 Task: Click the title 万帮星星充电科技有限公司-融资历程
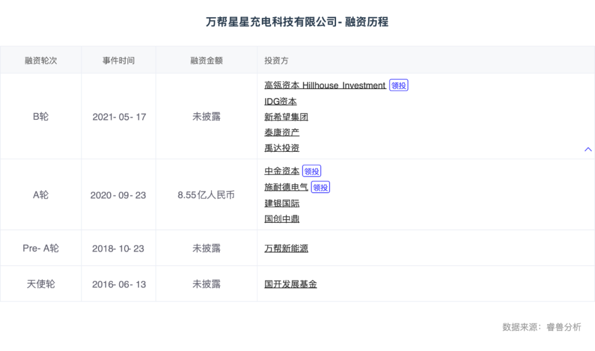point(297,22)
